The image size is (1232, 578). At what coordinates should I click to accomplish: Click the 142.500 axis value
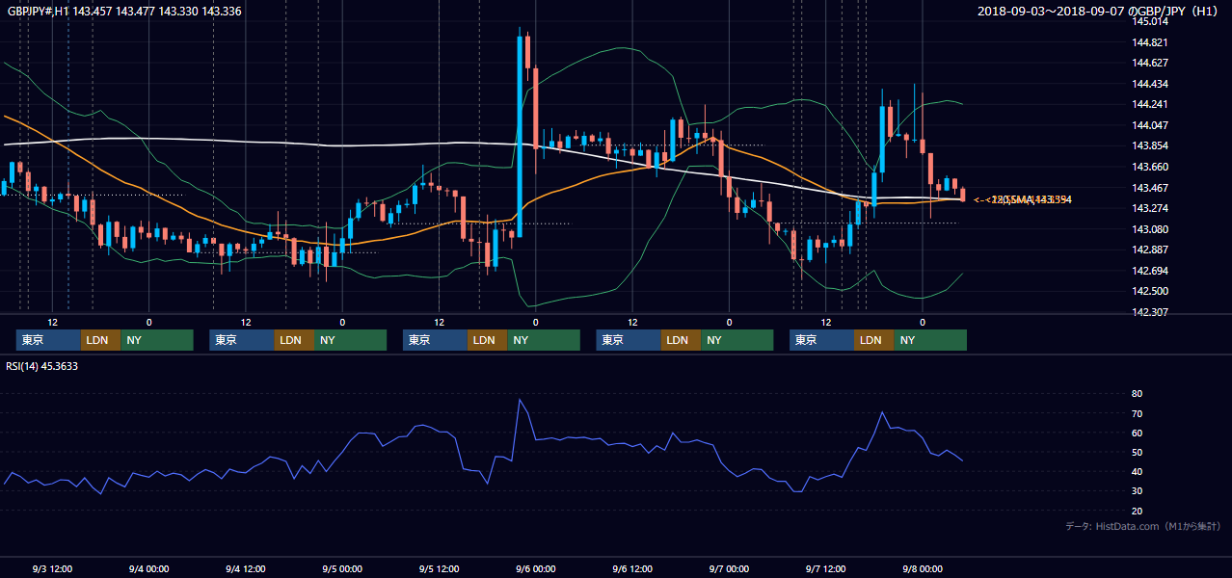click(x=1149, y=291)
